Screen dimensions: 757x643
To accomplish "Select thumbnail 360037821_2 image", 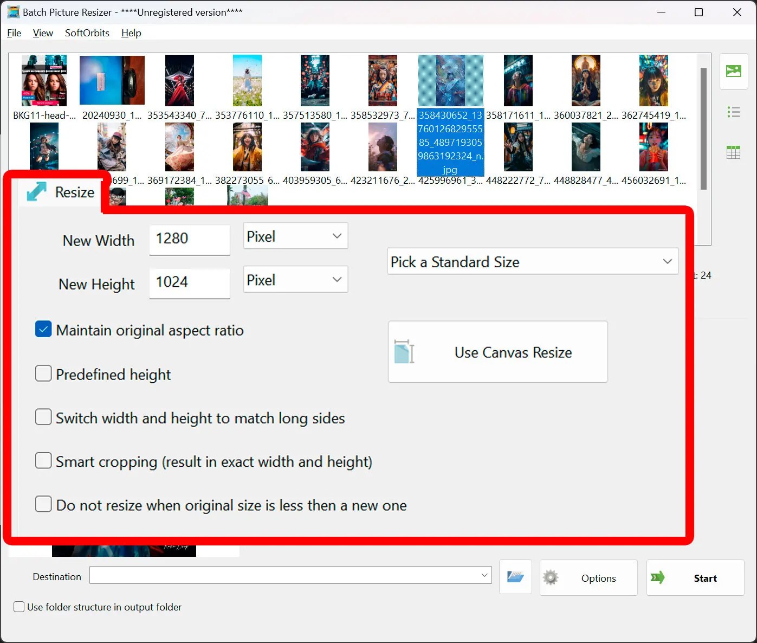I will (x=586, y=80).
